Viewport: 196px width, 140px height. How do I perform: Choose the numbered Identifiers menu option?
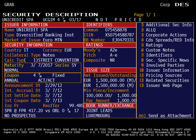(x=157, y=55)
